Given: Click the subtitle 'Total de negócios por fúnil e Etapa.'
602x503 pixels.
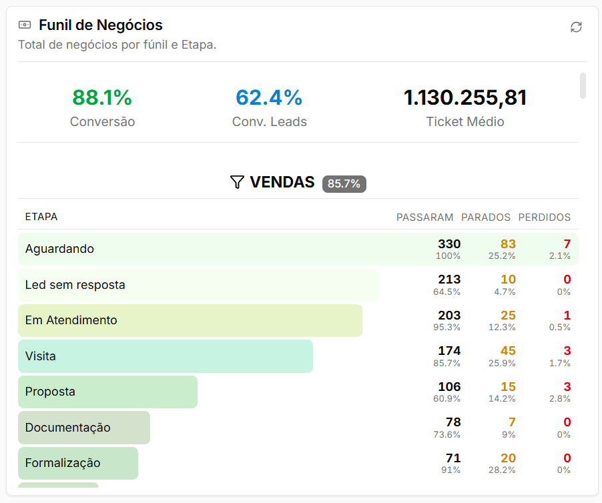Looking at the screenshot, I should (117, 45).
